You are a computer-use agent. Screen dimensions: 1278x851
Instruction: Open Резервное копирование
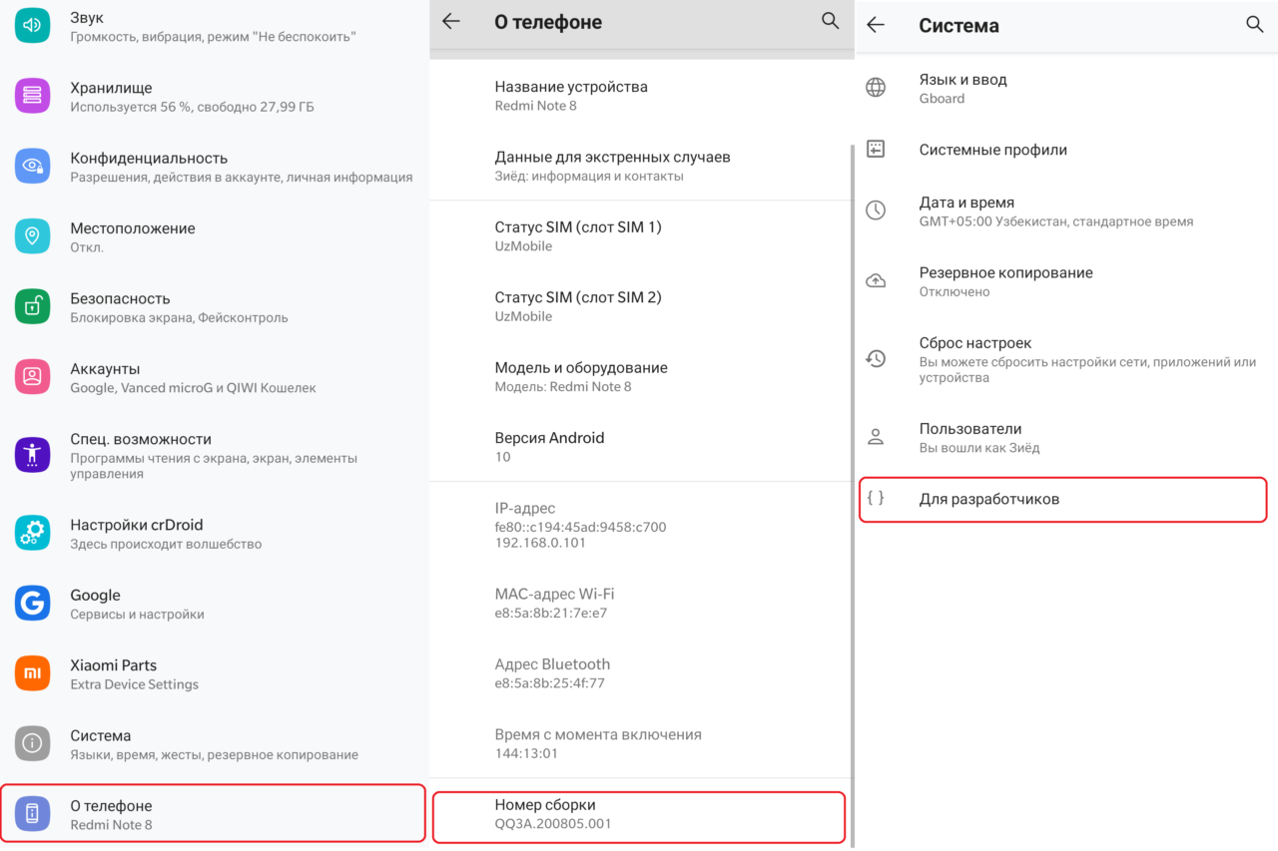(1066, 281)
